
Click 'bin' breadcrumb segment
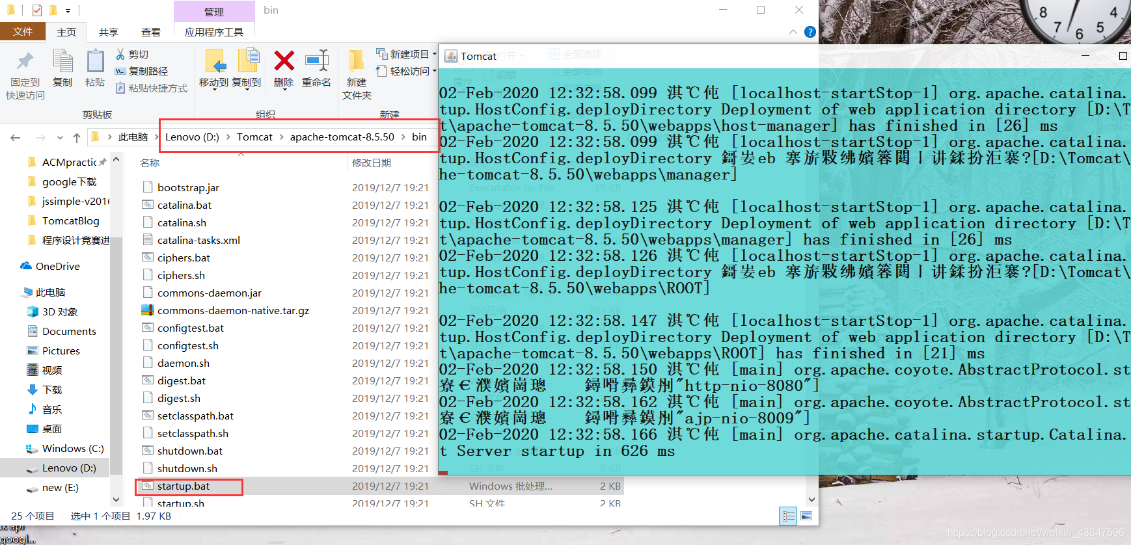(x=419, y=137)
